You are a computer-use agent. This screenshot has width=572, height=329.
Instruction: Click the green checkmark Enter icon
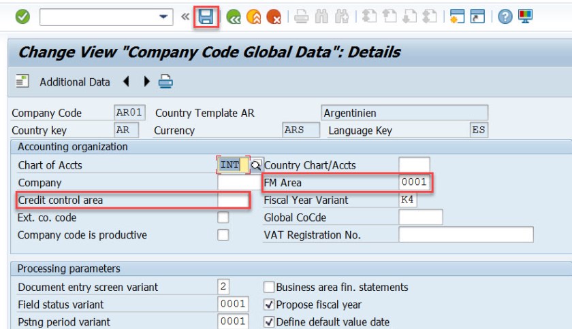click(22, 17)
